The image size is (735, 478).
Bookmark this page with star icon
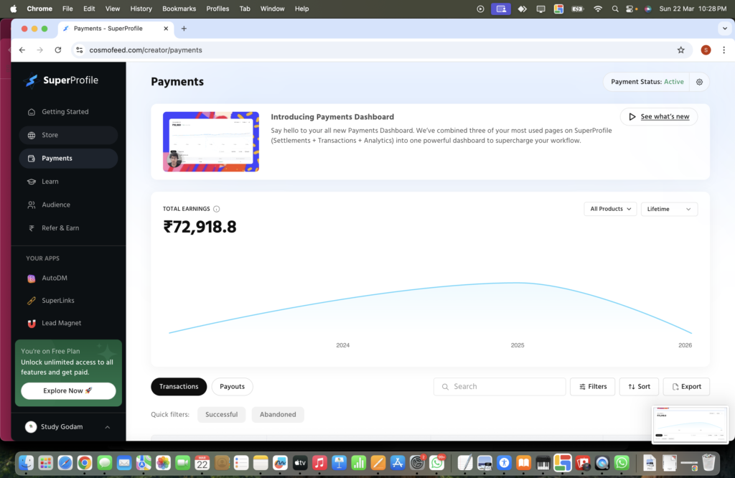[x=680, y=50]
